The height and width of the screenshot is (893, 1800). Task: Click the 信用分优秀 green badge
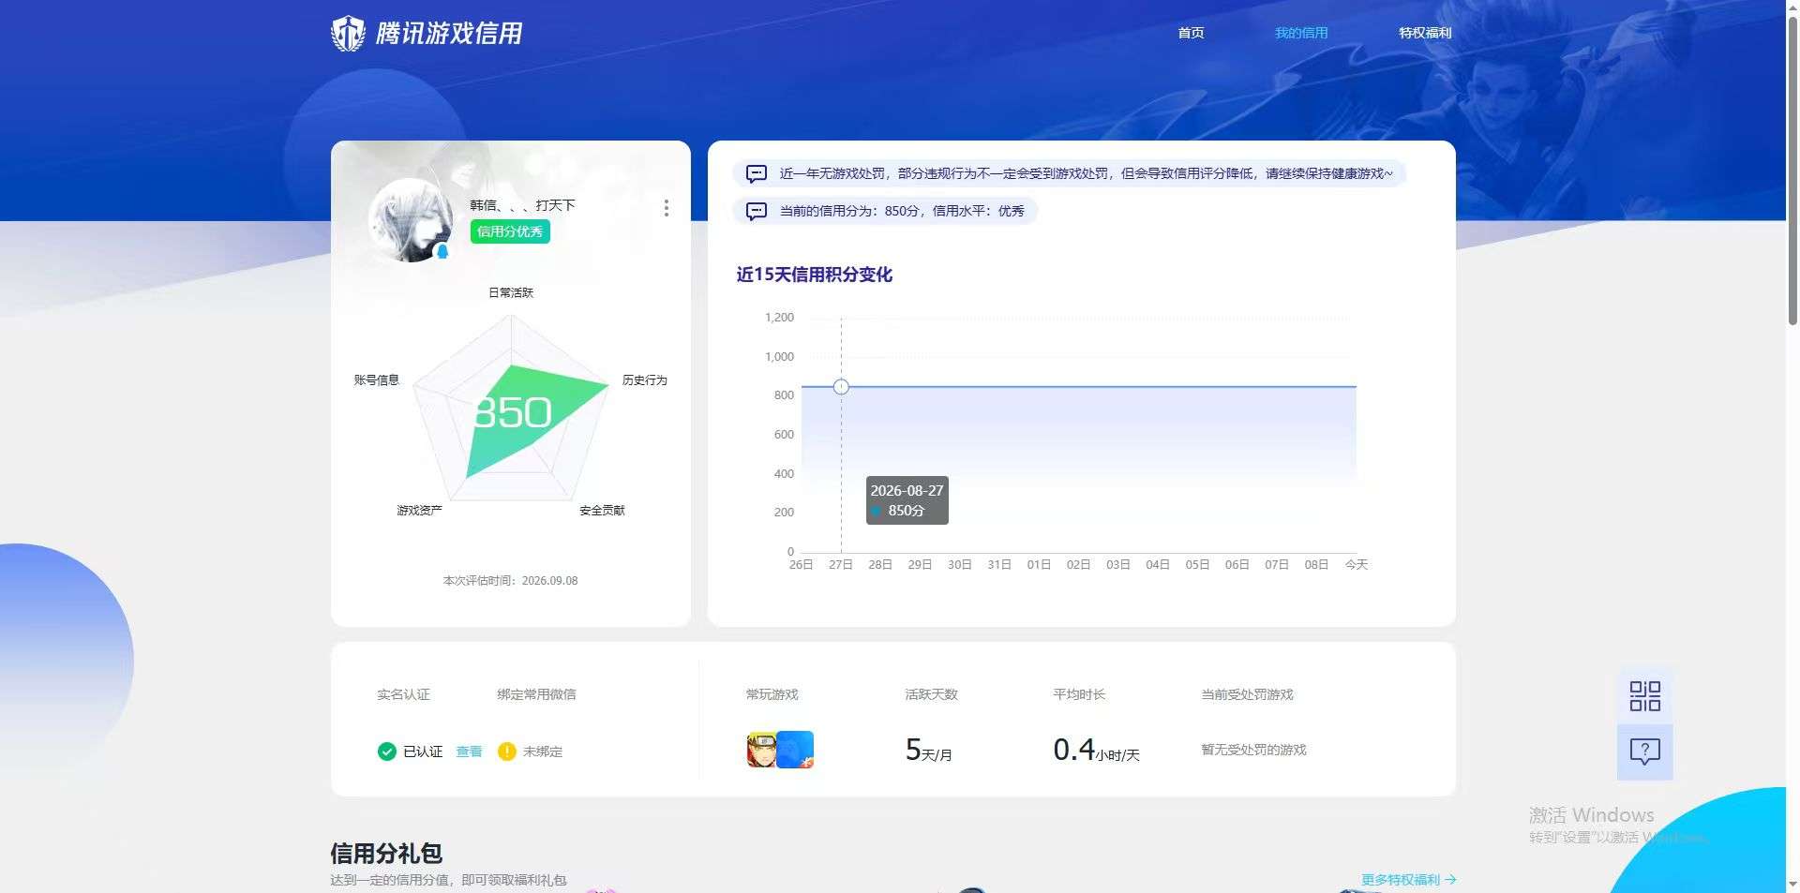510,231
